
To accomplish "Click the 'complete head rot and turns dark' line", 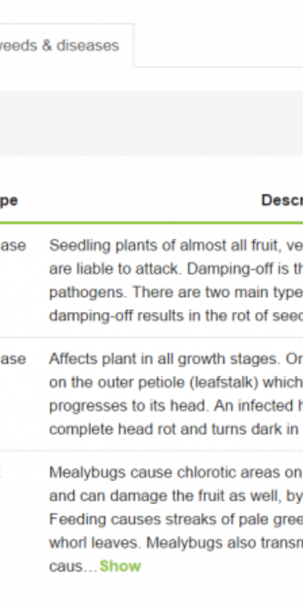I will point(176,429).
